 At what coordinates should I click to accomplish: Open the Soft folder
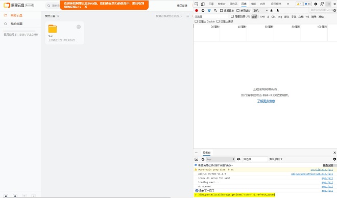tap(53, 29)
